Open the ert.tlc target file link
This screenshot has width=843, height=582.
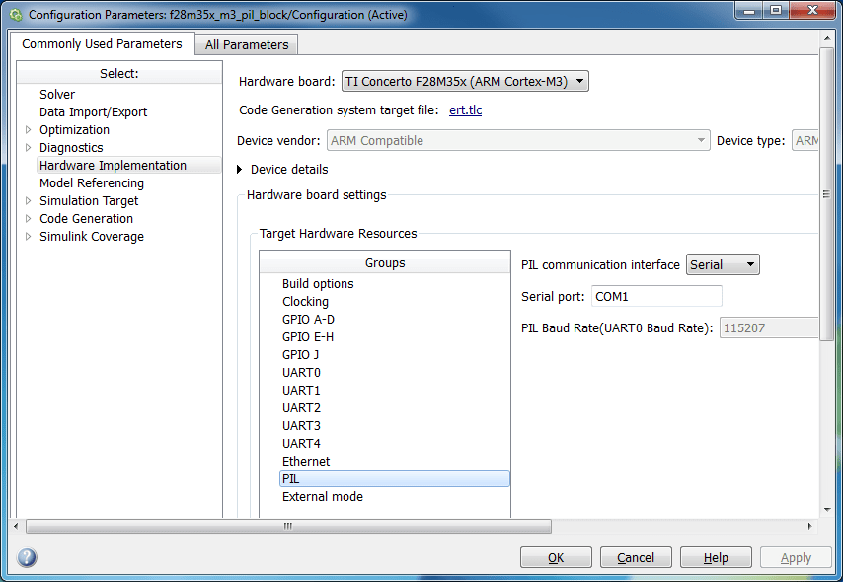click(x=465, y=110)
